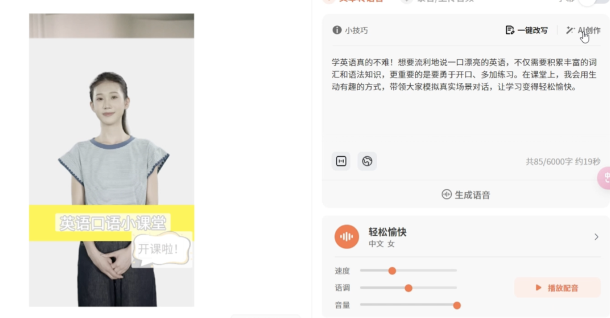Screen dimensions: 610x318
Task: Click the 生成语音 button
Action: (x=466, y=195)
